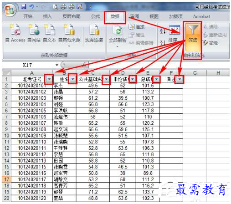Click the total score cell 89.8
Viewport: 231px width, 204px height.
coord(148,173)
